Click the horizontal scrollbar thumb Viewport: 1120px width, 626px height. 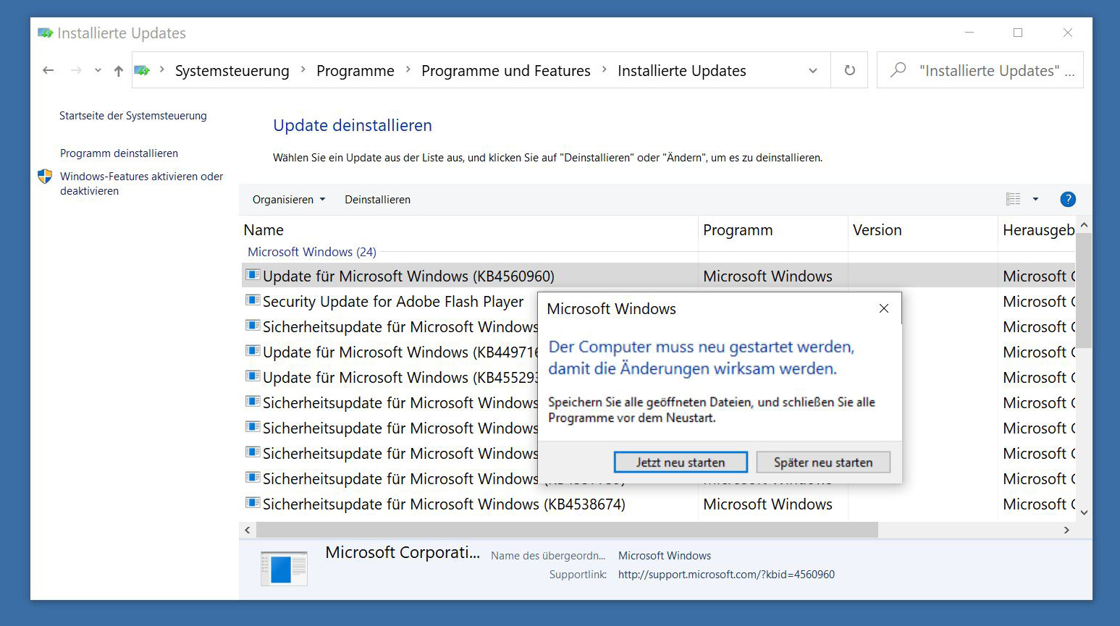567,530
